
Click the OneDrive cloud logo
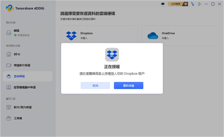[x=153, y=36]
